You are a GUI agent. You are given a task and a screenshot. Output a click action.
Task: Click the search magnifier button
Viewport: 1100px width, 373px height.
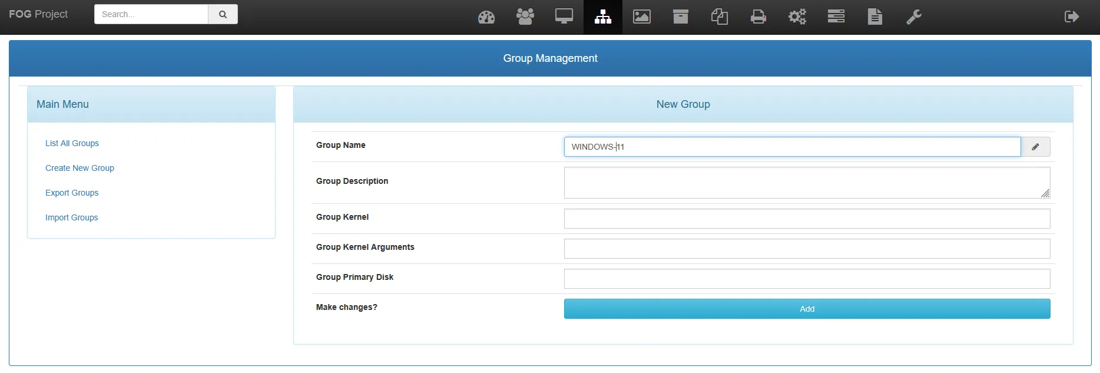pos(223,14)
